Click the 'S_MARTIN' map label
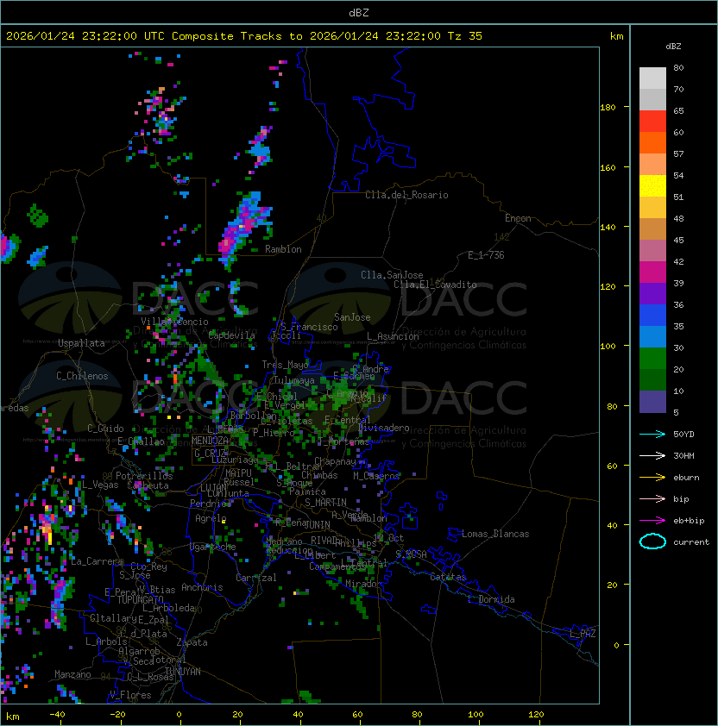Screen dimensions: 718x726 click(x=325, y=503)
